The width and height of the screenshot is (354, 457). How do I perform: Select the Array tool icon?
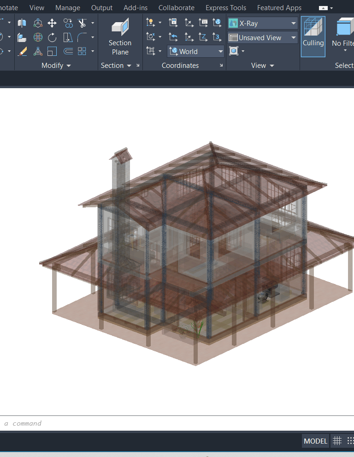[82, 51]
